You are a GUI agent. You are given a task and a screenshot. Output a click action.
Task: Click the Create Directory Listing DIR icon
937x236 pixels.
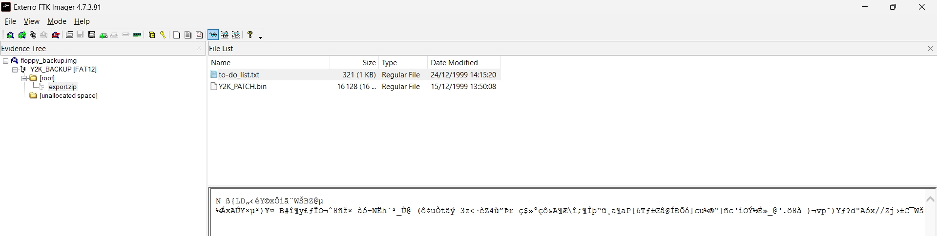[199, 35]
